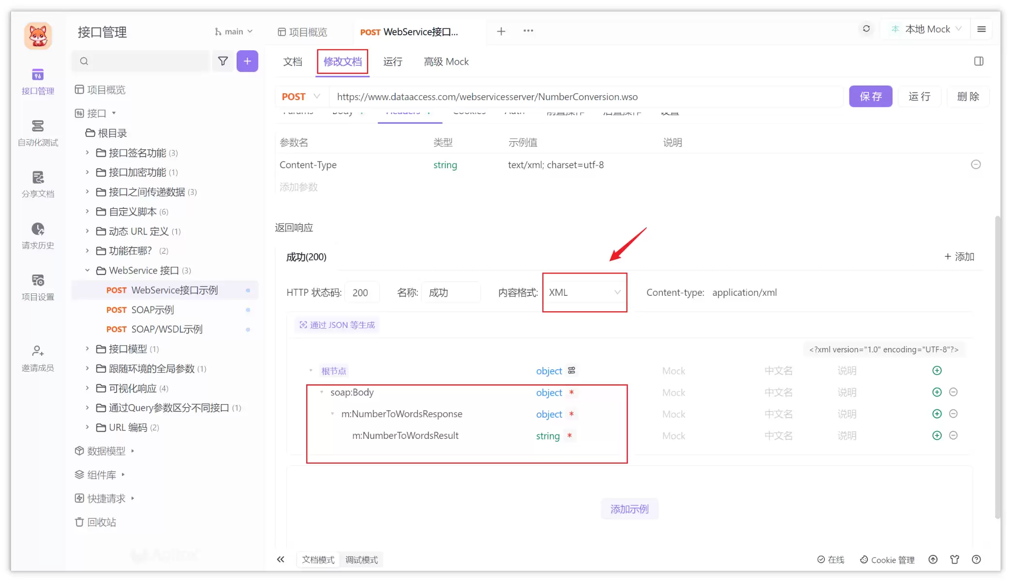Switch to the 文档 tab
Image resolution: width=1014 pixels, height=581 pixels.
(293, 61)
